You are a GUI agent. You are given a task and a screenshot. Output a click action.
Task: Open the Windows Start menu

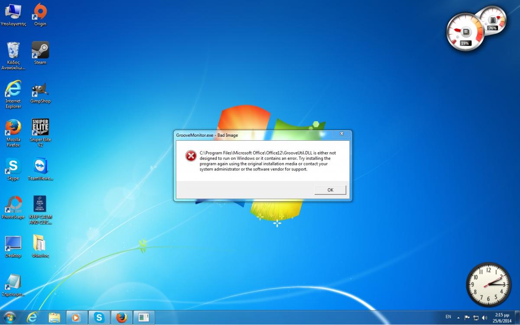[x=9, y=317]
